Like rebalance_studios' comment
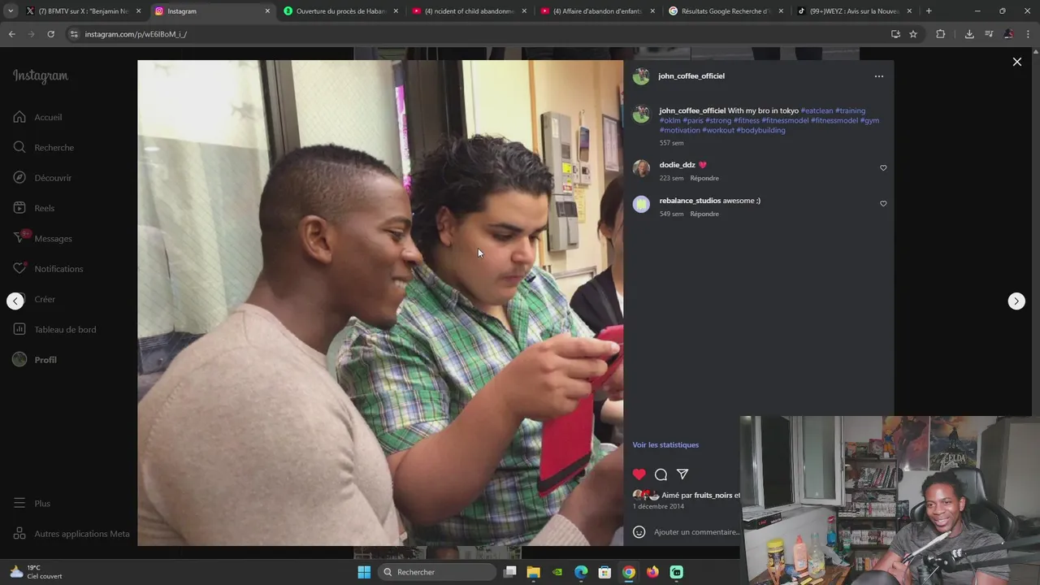1040x585 pixels. click(x=883, y=204)
